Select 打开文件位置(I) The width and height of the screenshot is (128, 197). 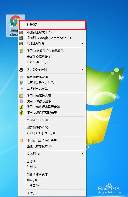(52, 62)
